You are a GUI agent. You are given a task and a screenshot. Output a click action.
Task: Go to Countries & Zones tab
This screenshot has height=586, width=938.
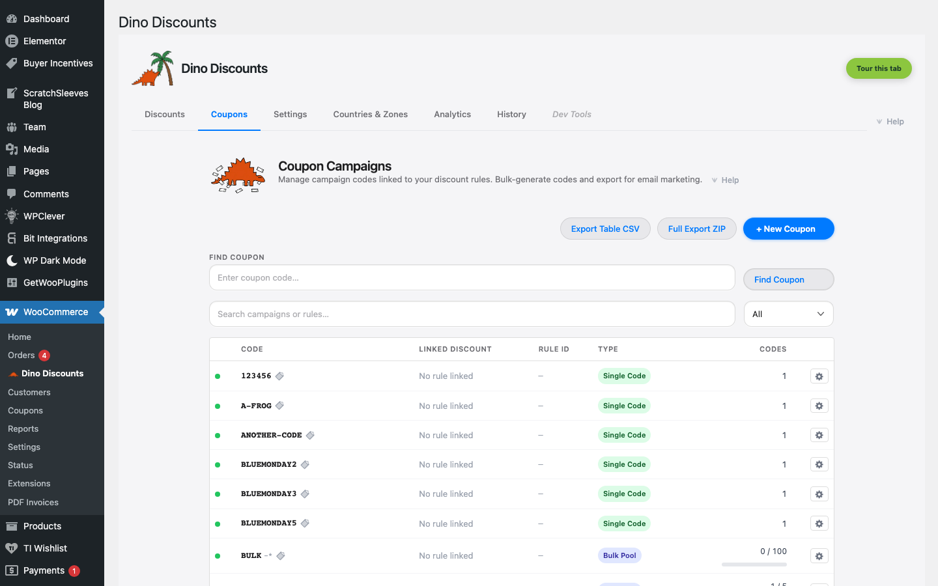[x=371, y=115]
